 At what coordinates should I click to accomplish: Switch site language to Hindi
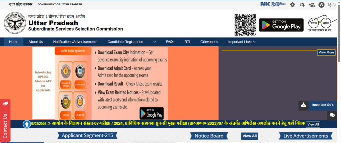tap(332, 5)
